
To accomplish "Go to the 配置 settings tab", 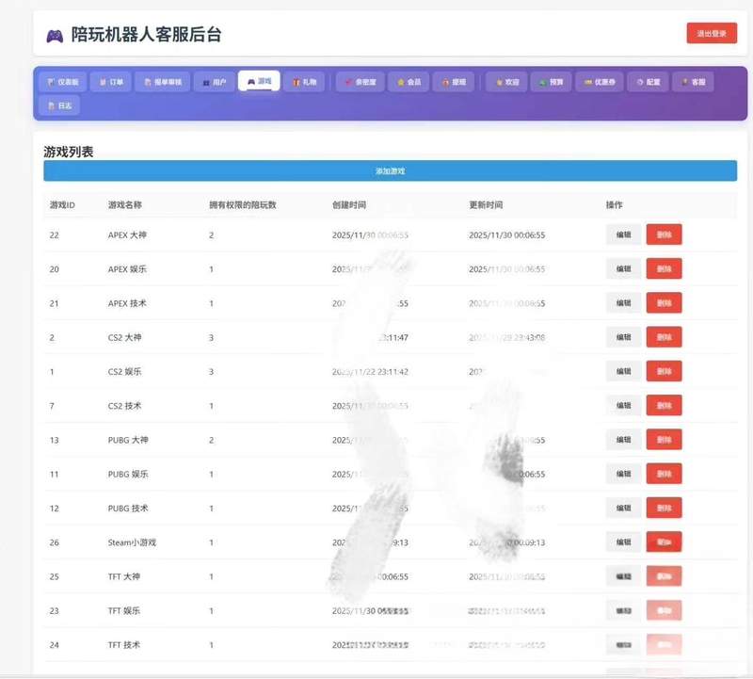I will [x=648, y=82].
